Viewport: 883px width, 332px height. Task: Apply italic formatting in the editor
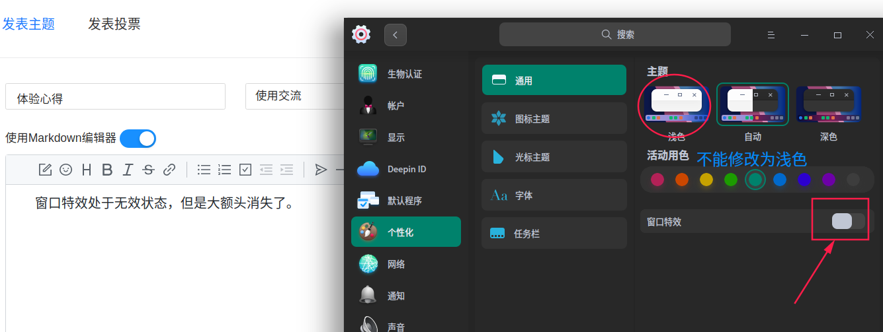pyautogui.click(x=128, y=170)
